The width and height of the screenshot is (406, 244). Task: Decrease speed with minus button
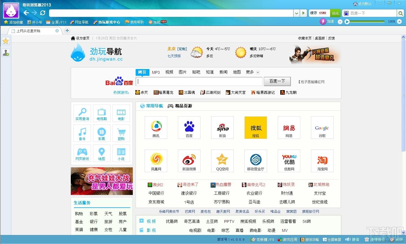(x=340, y=22)
